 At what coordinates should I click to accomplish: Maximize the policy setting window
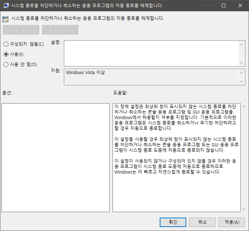click(224, 5)
